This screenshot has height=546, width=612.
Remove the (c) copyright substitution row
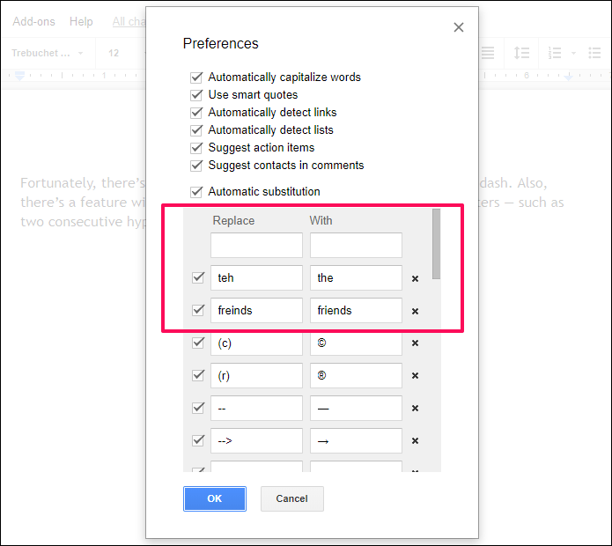click(415, 343)
